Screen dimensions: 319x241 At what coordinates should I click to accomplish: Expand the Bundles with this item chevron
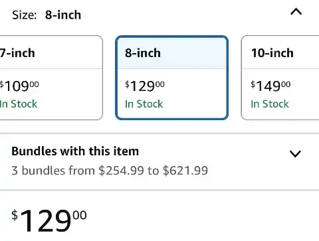(295, 153)
